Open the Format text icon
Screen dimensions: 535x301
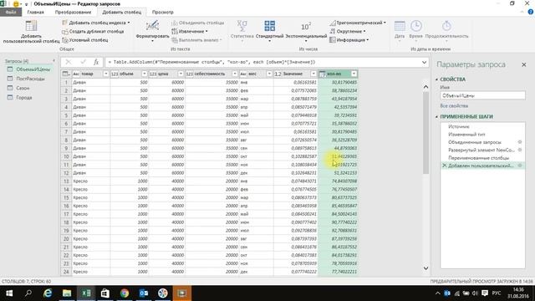pyautogui.click(x=152, y=26)
